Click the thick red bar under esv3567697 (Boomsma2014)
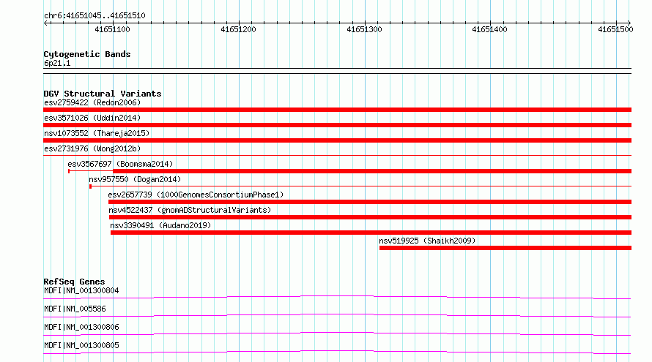652x362 pixels. pyautogui.click(x=372, y=171)
